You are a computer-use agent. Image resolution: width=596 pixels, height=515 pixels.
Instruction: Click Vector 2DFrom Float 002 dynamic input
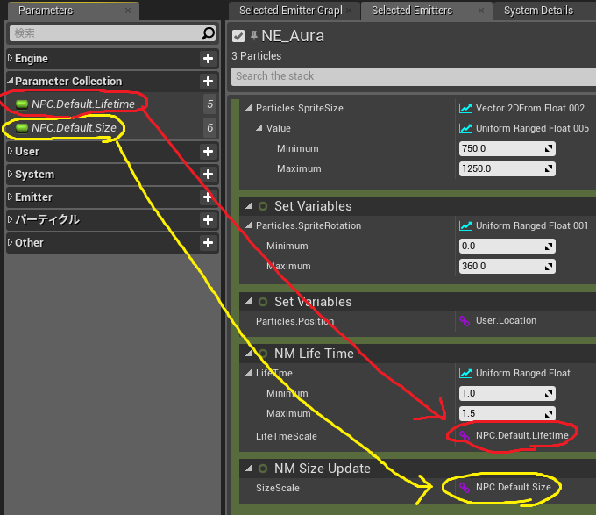pyautogui.click(x=530, y=109)
